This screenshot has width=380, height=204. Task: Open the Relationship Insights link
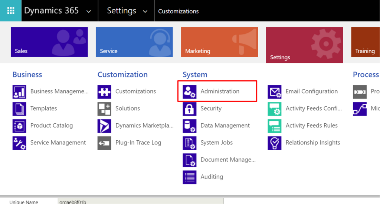pos(312,143)
